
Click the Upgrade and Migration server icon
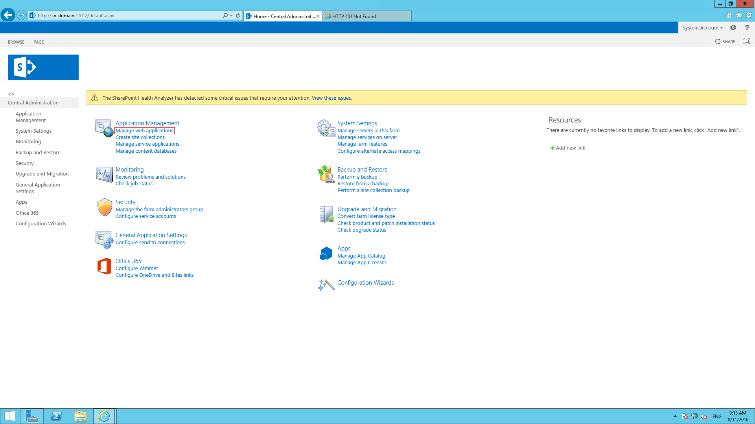click(x=326, y=214)
